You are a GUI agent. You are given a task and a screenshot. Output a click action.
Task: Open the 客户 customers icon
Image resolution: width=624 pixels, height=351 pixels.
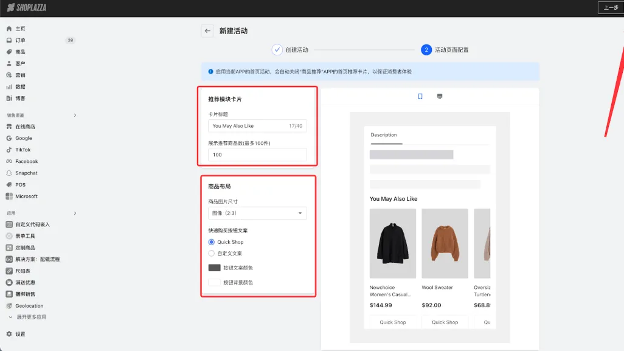(x=9, y=63)
